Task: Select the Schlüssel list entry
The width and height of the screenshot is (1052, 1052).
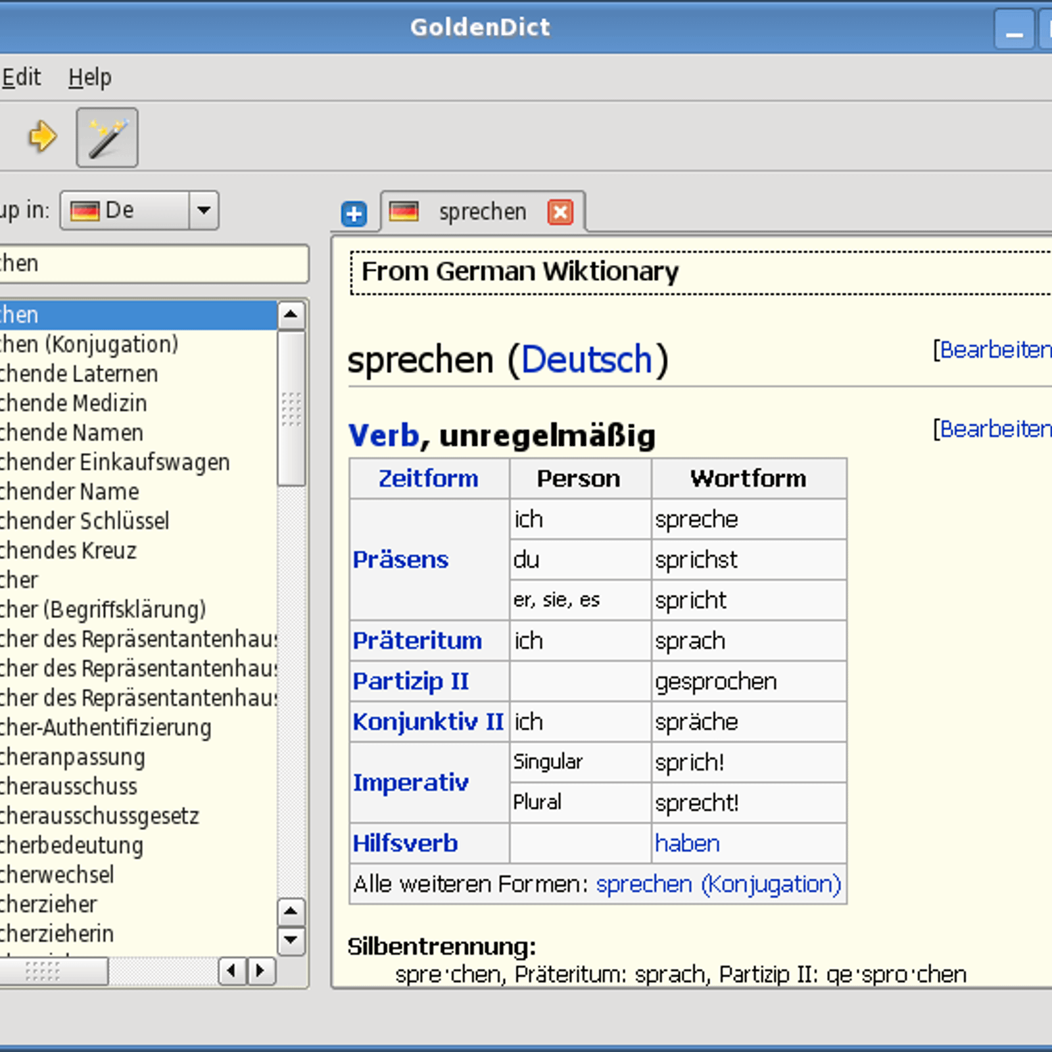Action: [138, 521]
